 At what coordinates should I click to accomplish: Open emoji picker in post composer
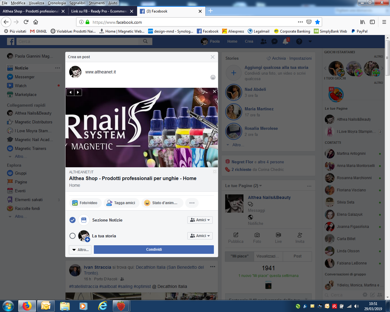[213, 77]
